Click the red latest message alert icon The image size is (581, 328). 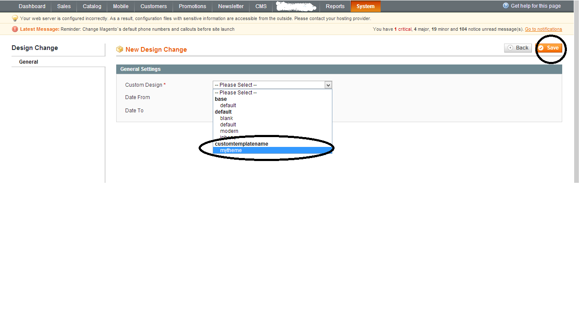click(15, 29)
